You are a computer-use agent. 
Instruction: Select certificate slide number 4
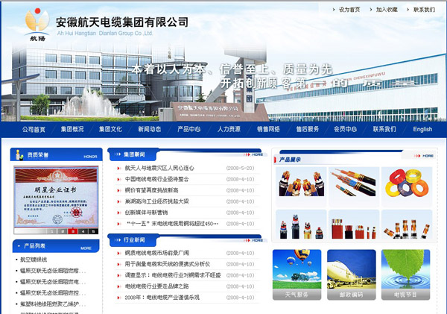pos(83,231)
